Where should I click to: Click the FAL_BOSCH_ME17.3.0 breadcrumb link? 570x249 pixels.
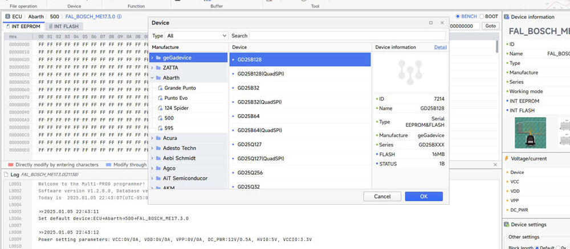point(90,16)
